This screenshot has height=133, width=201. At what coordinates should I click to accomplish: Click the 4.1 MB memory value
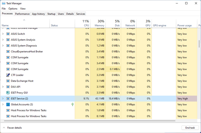tap(100, 105)
